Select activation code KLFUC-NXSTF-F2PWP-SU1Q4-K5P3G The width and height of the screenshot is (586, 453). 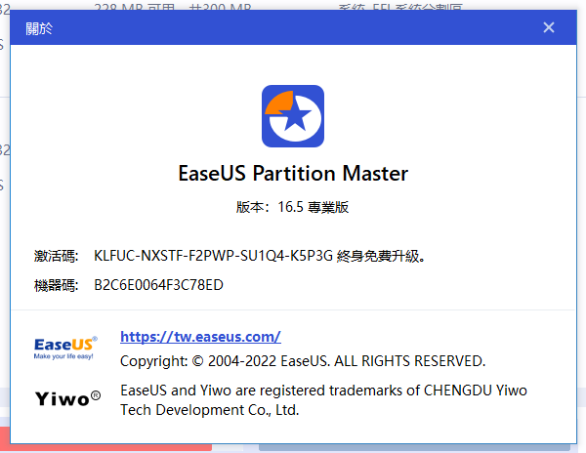pyautogui.click(x=213, y=256)
